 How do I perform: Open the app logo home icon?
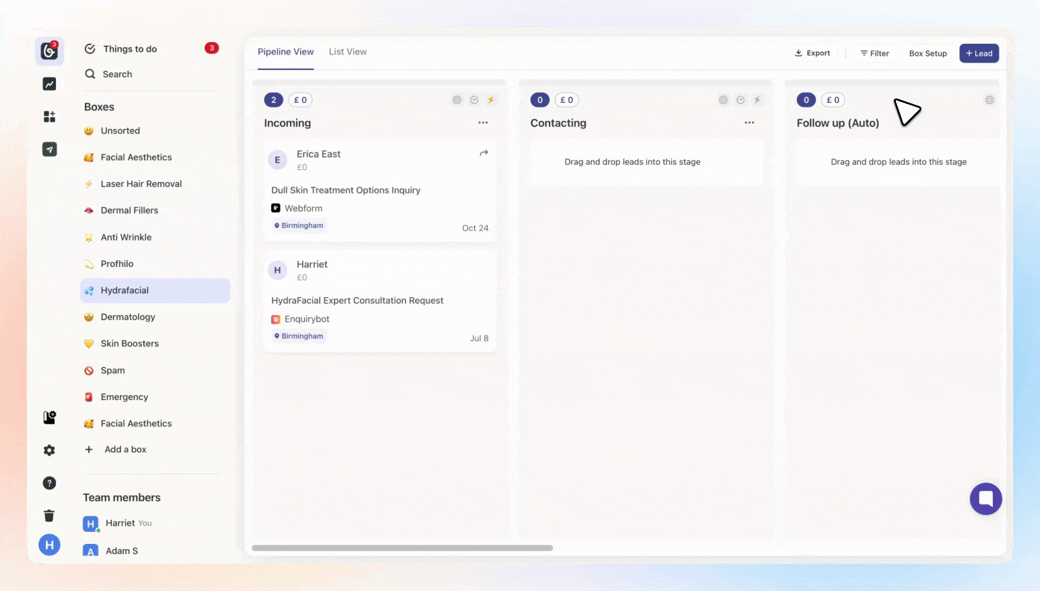[49, 51]
